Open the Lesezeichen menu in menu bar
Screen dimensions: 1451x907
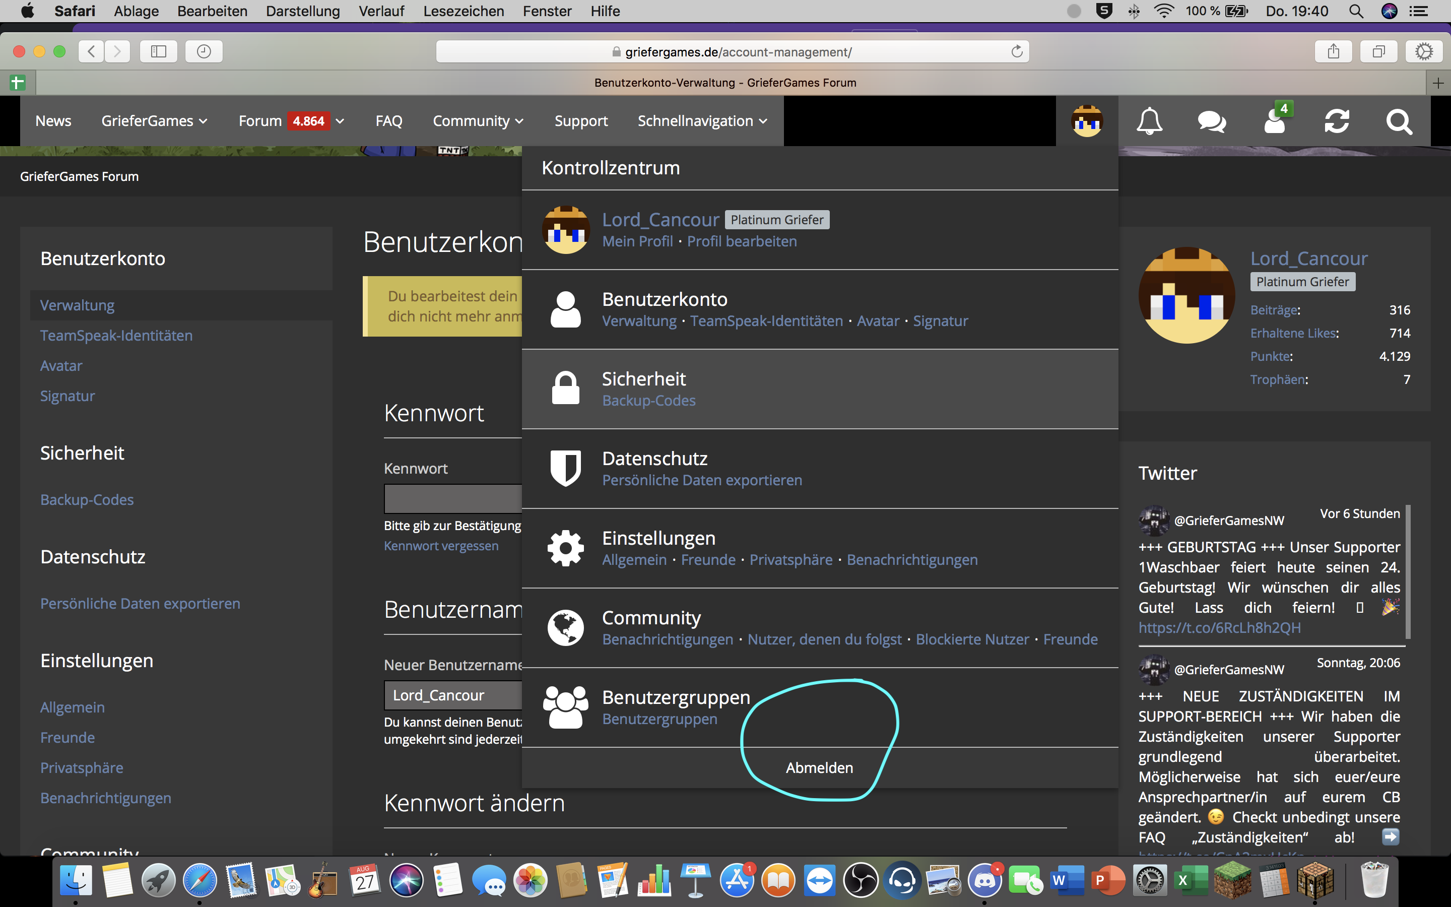coord(463,11)
